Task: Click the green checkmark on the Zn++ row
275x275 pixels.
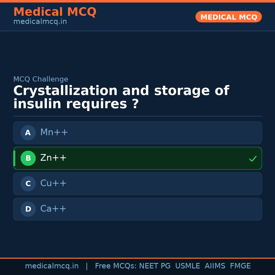Action: (x=253, y=159)
